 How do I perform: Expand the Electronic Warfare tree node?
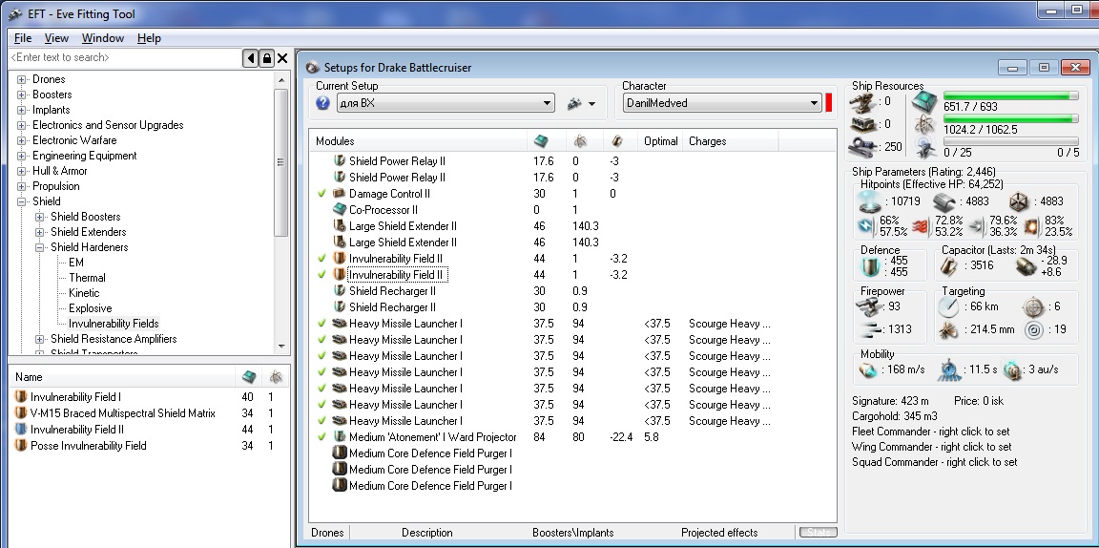point(22,140)
